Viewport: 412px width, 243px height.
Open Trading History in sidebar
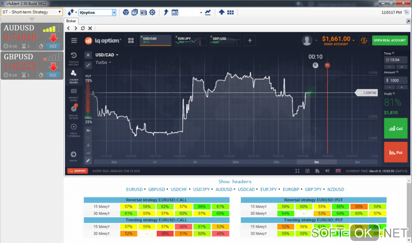pos(74,59)
